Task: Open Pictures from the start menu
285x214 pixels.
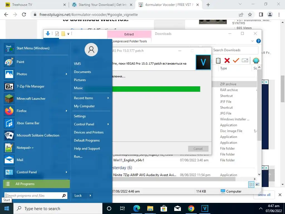Action: (x=80, y=80)
